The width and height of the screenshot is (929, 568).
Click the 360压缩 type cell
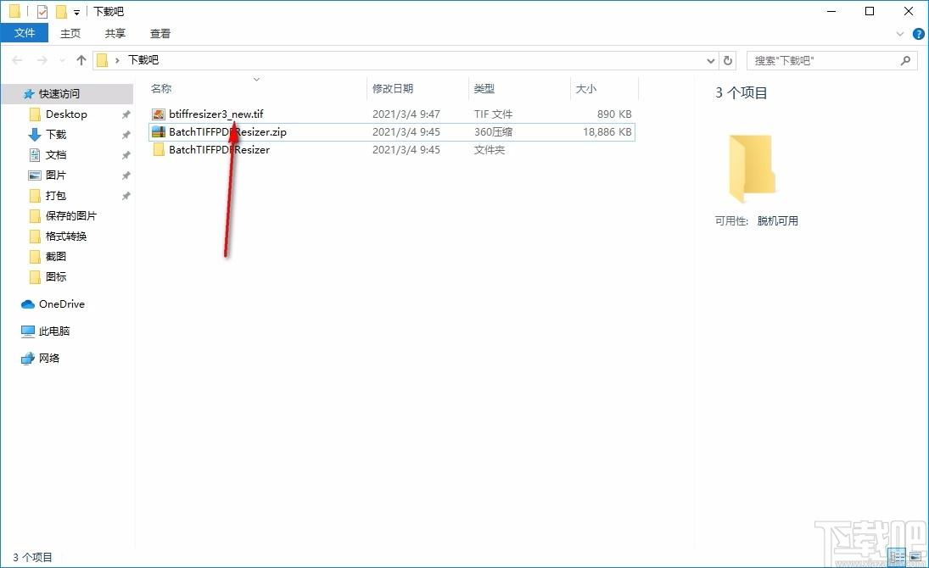pos(493,131)
